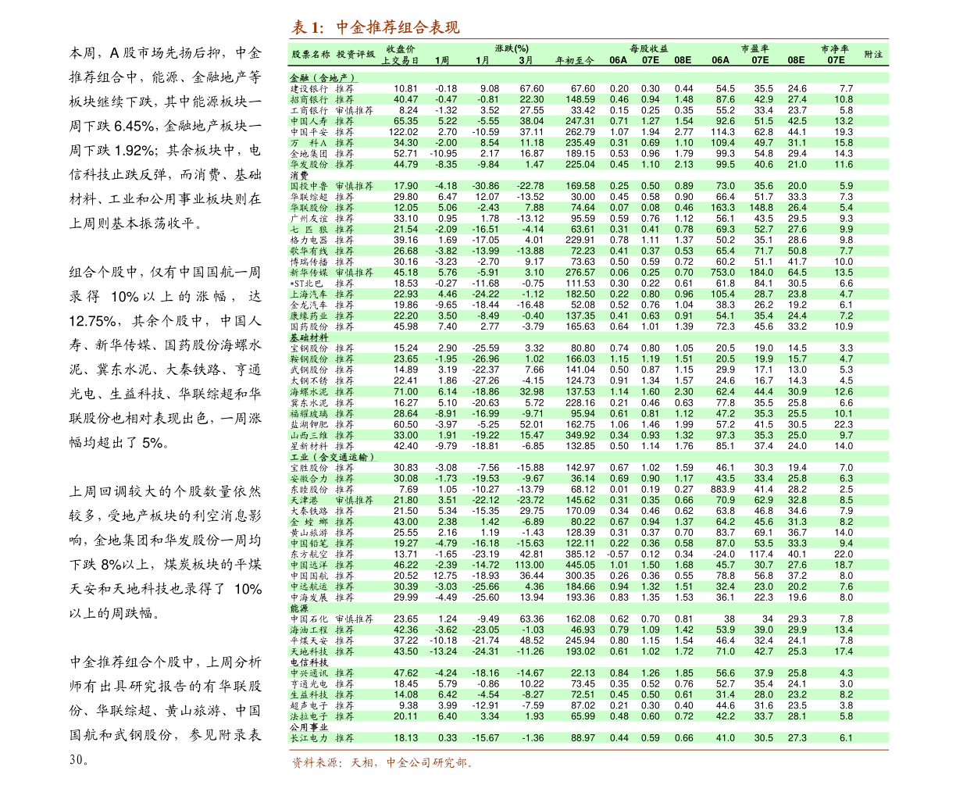Click the 审慎推荐 rating for 天津港
This screenshot has height=785, width=956.
tap(355, 500)
